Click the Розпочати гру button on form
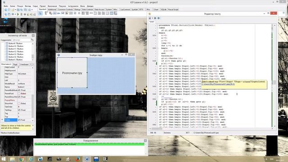This screenshot has height=162, width=288. [x=72, y=73]
